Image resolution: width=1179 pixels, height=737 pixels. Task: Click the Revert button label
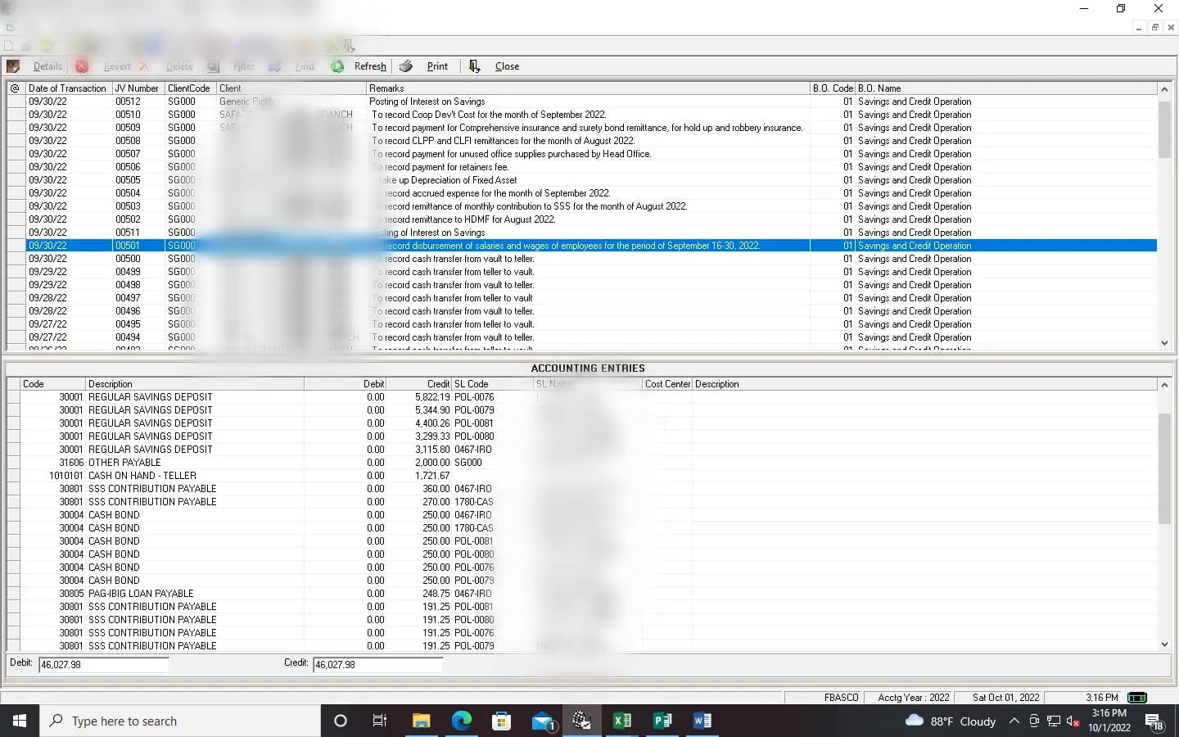[x=117, y=66]
